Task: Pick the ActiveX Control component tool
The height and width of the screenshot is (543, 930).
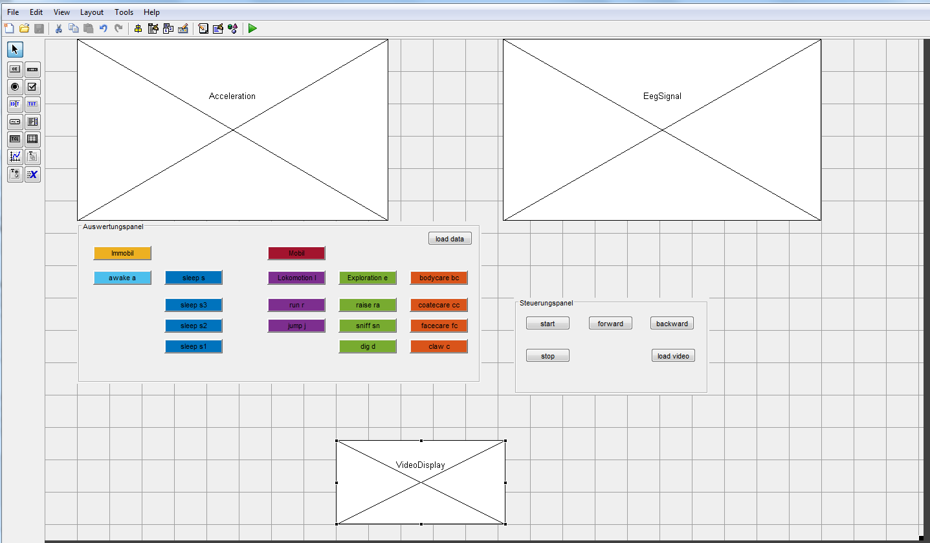Action: [x=33, y=174]
